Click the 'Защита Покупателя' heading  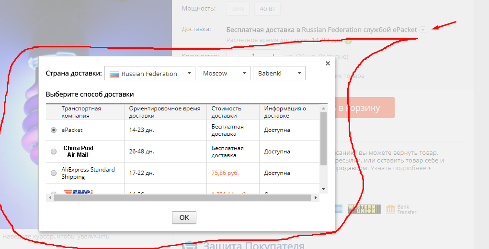point(253,245)
